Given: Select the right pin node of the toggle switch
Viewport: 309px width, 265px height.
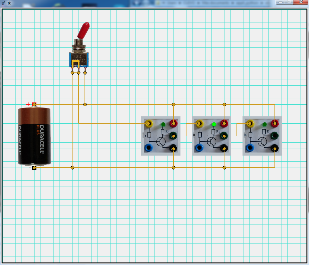Looking at the screenshot, I should (x=85, y=73).
